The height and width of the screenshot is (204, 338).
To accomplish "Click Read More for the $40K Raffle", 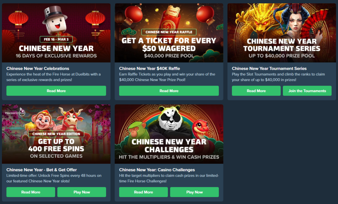I will pyautogui.click(x=169, y=91).
